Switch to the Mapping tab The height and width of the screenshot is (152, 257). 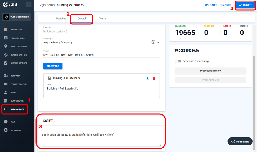point(61,19)
